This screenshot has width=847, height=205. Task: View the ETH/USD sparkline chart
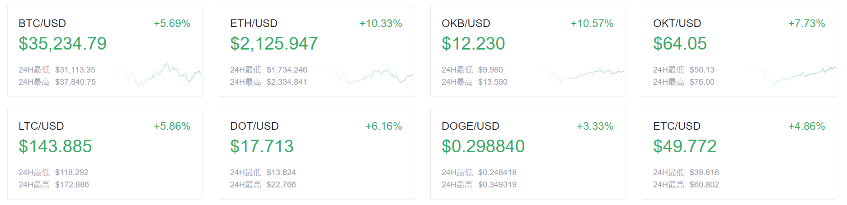pyautogui.click(x=368, y=76)
